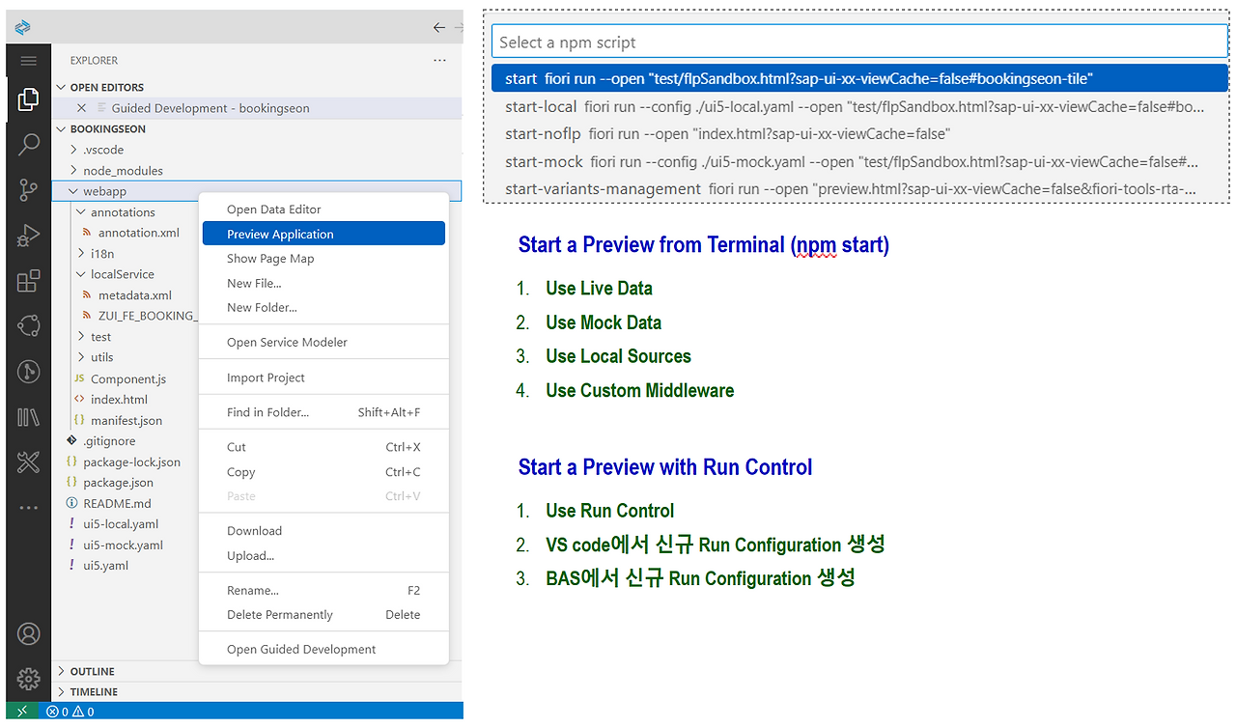The height and width of the screenshot is (727, 1236).
Task: Click the three-node circle icon in activity bar
Action: tap(28, 326)
